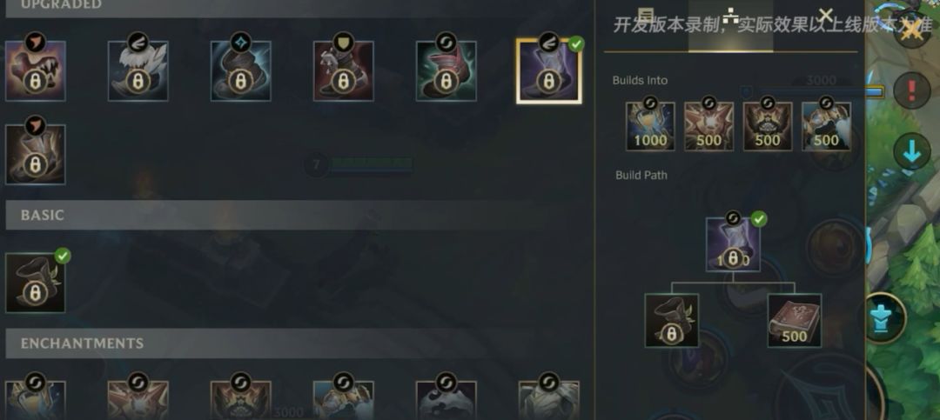Pick the blue sparkle boots in Upgraded
This screenshot has height=420, width=940.
point(240,70)
